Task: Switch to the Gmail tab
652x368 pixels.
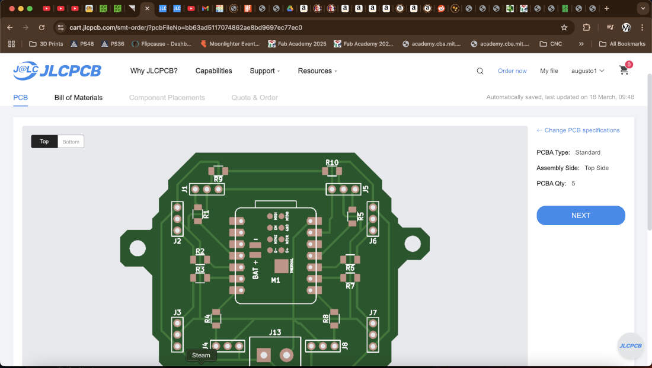Action: (205, 8)
